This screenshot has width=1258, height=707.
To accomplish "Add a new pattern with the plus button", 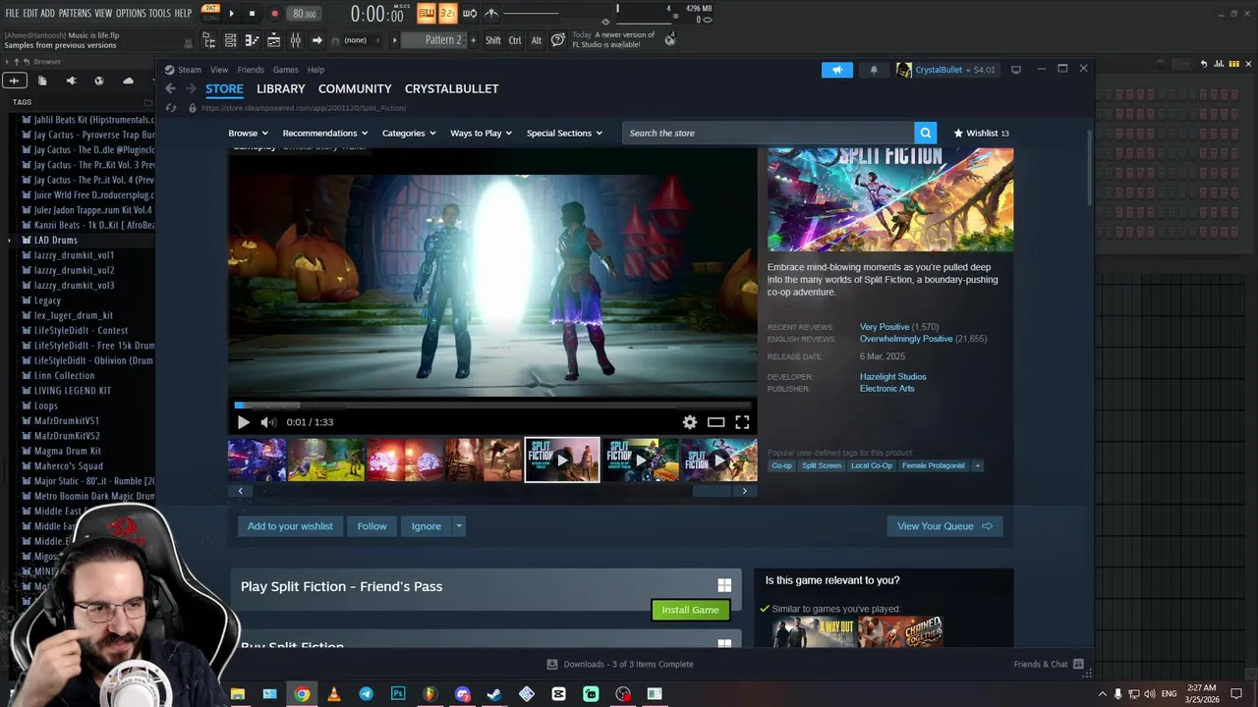I will (x=473, y=40).
